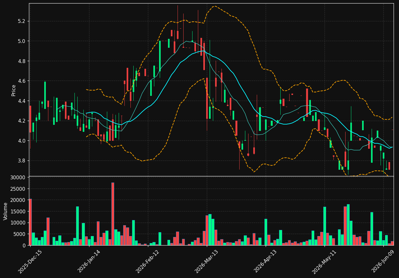
Task: Click the 15000 volume tick label
Action: [x=18, y=211]
